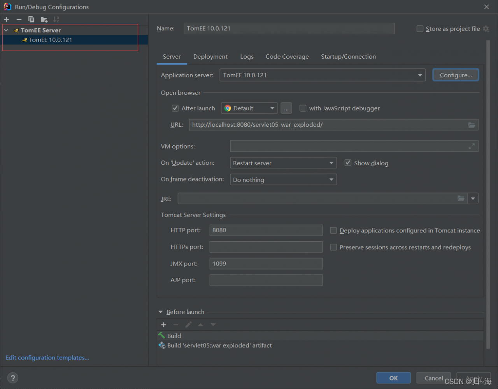The width and height of the screenshot is (498, 389).
Task: Open the Application server dropdown
Action: point(322,75)
